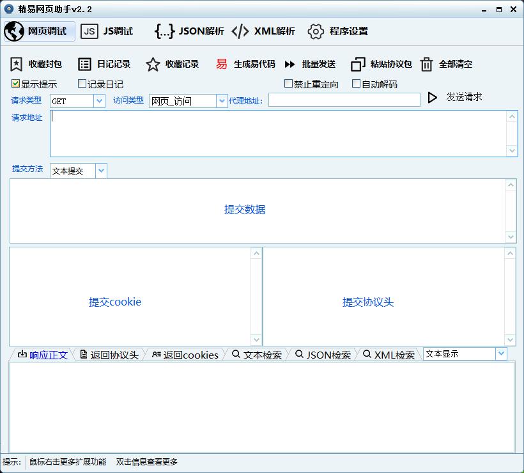Open the 访问类型 dropdown list
This screenshot has height=473, width=524.
click(x=222, y=101)
